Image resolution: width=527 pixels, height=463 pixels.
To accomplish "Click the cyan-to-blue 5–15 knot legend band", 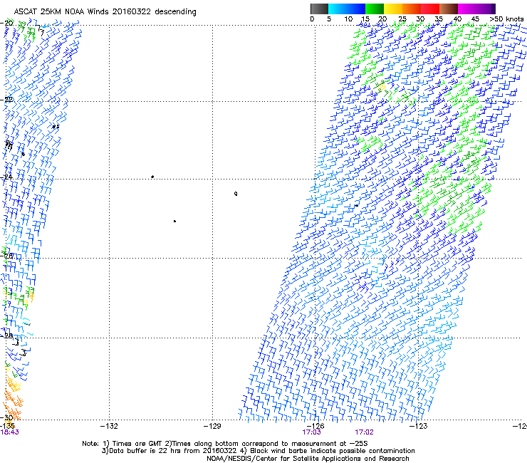I will pyautogui.click(x=347, y=9).
